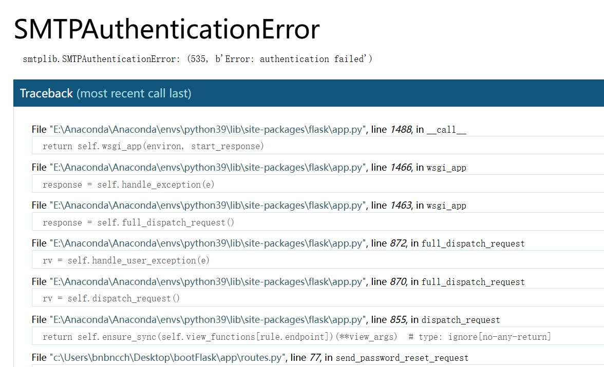Click the 'return self.ensure_sync' code line
This screenshot has width=604, height=367.
point(220,337)
